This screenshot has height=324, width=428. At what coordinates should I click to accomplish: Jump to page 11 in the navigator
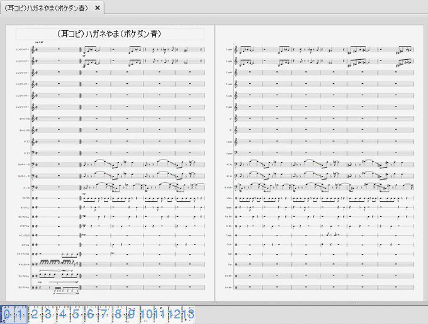pos(160,314)
